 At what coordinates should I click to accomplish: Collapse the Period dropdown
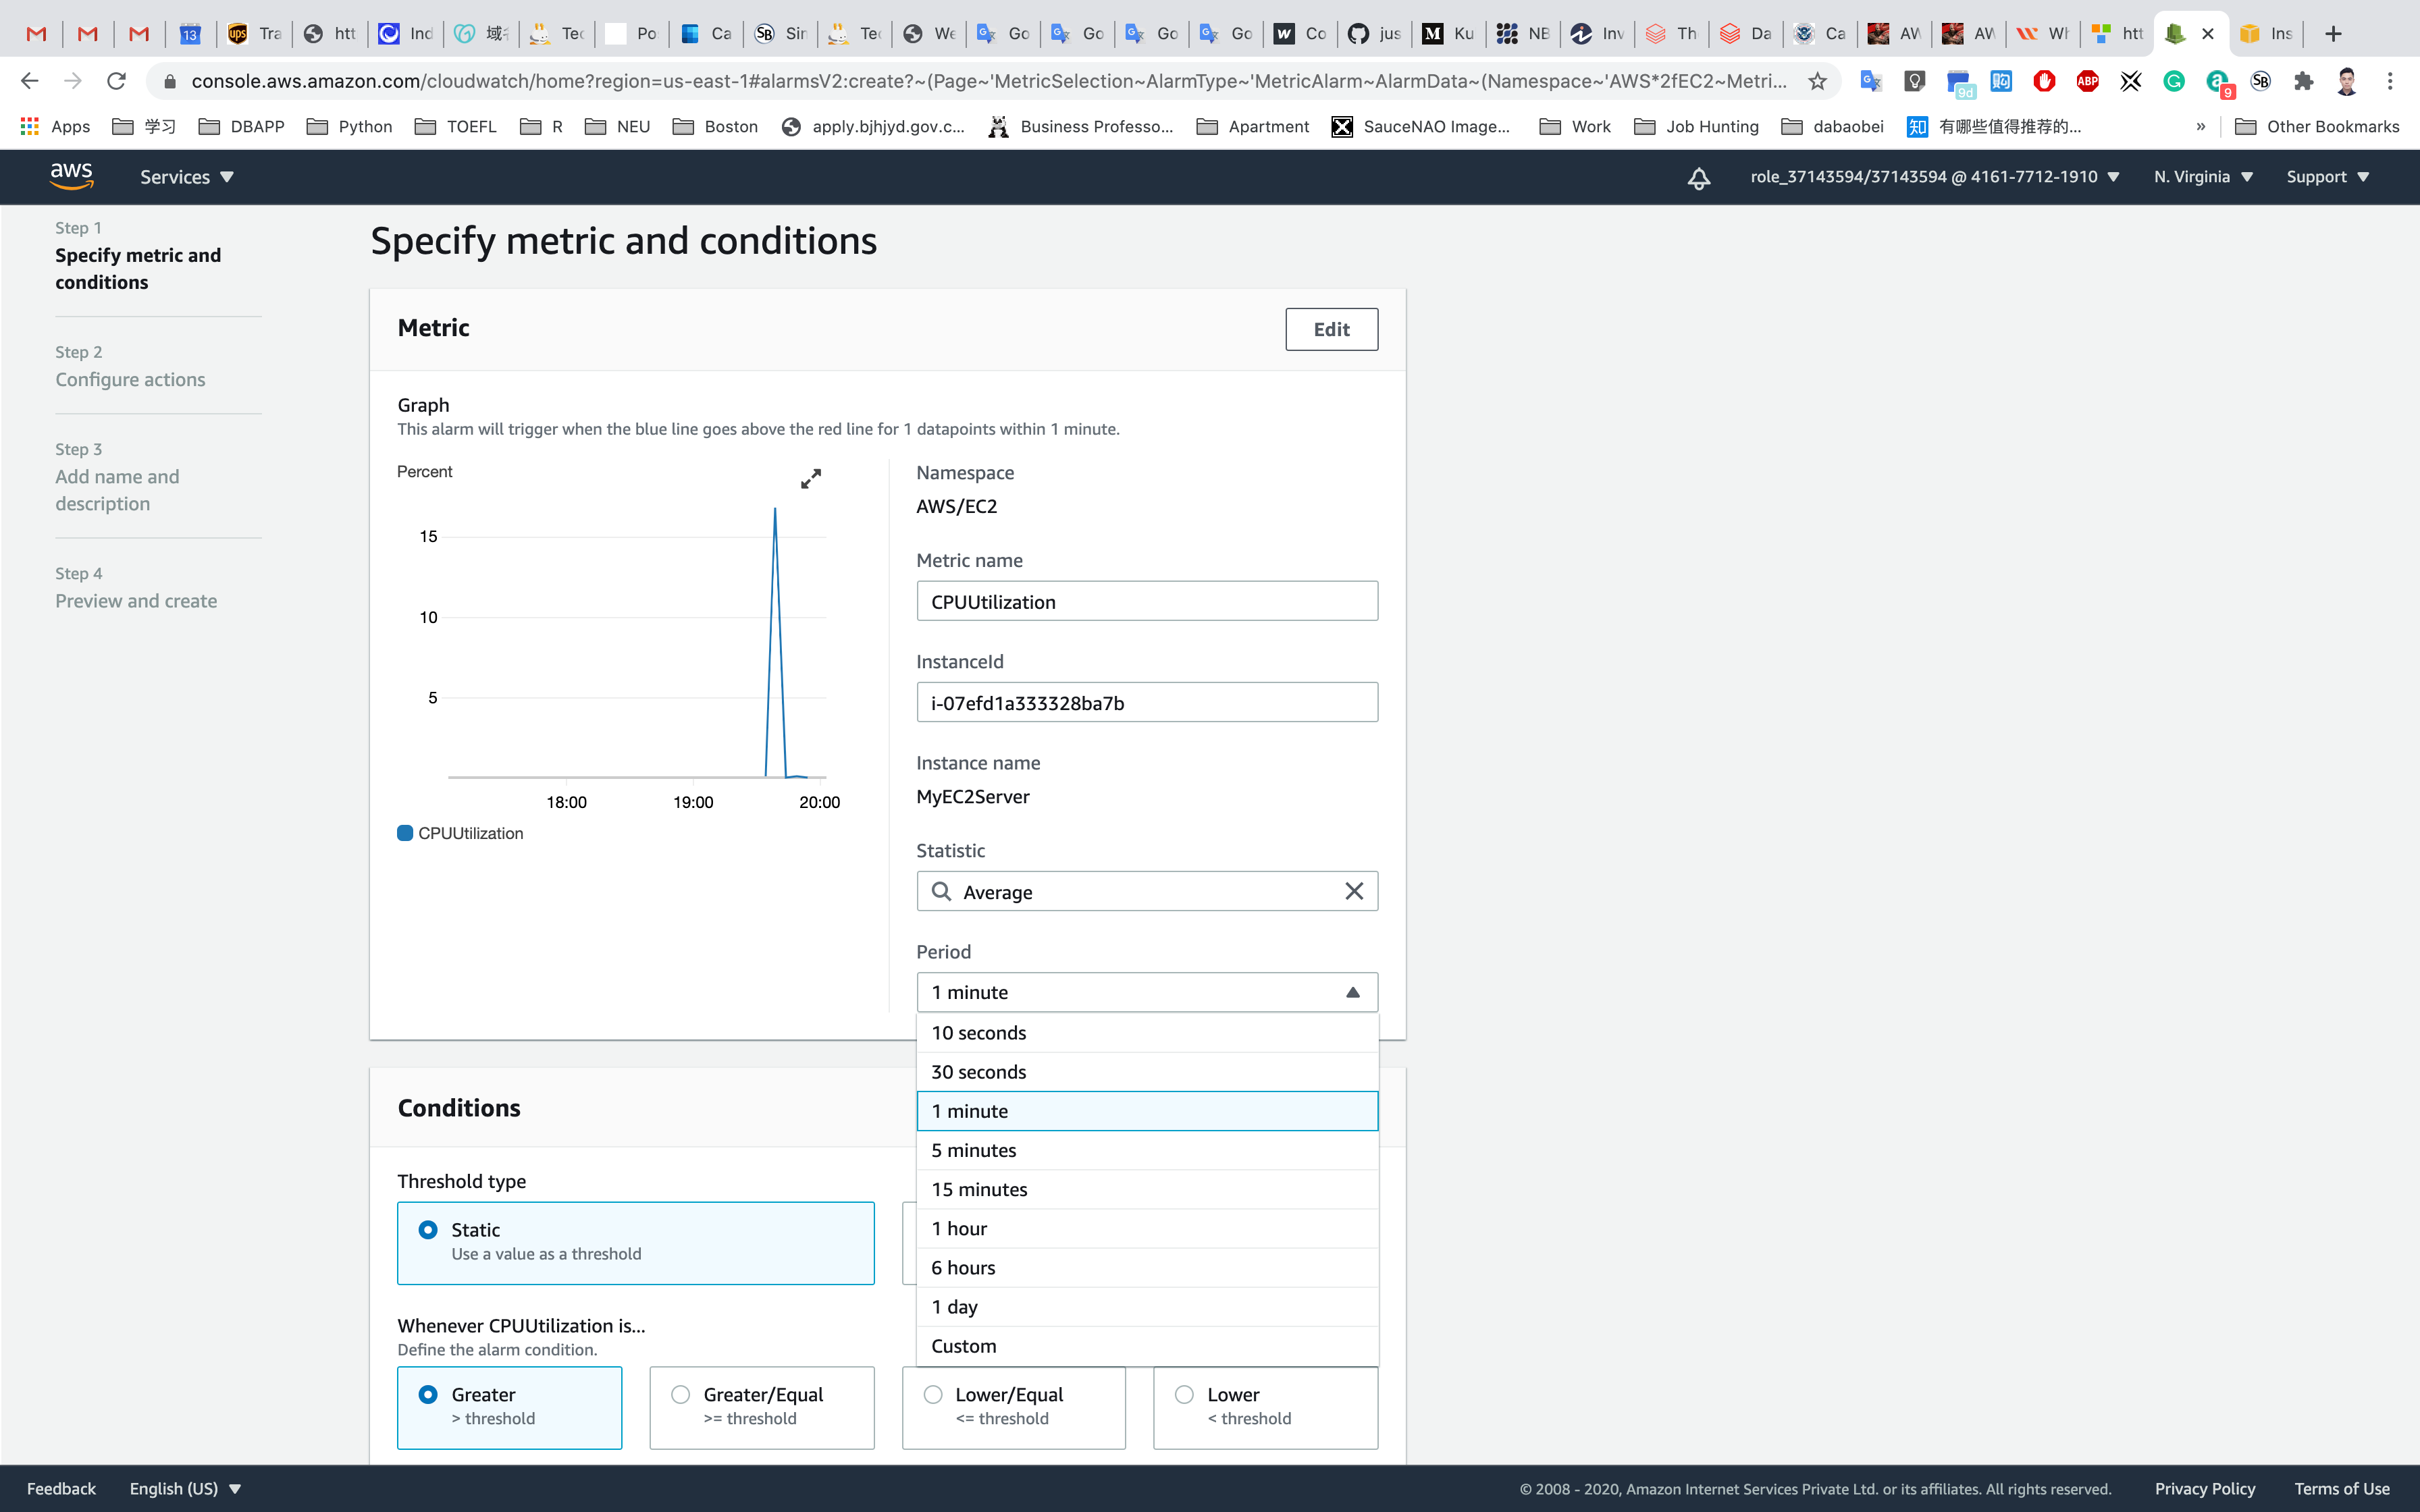pos(1352,992)
